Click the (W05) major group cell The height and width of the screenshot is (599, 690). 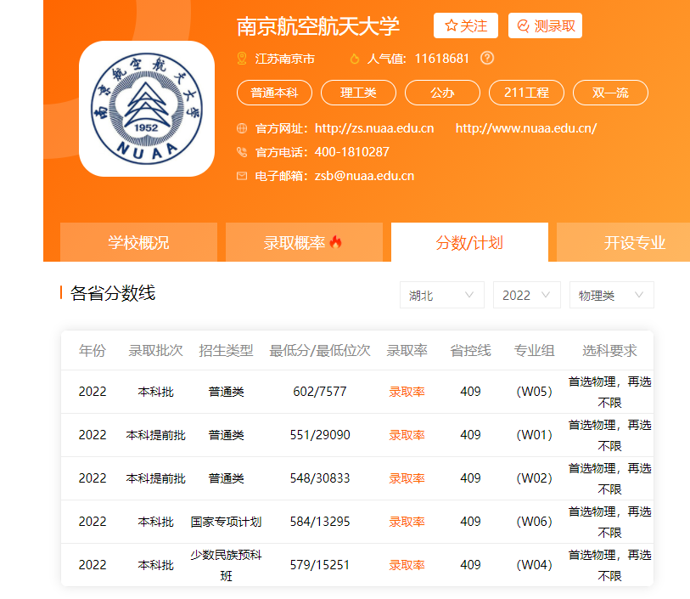[x=534, y=392]
